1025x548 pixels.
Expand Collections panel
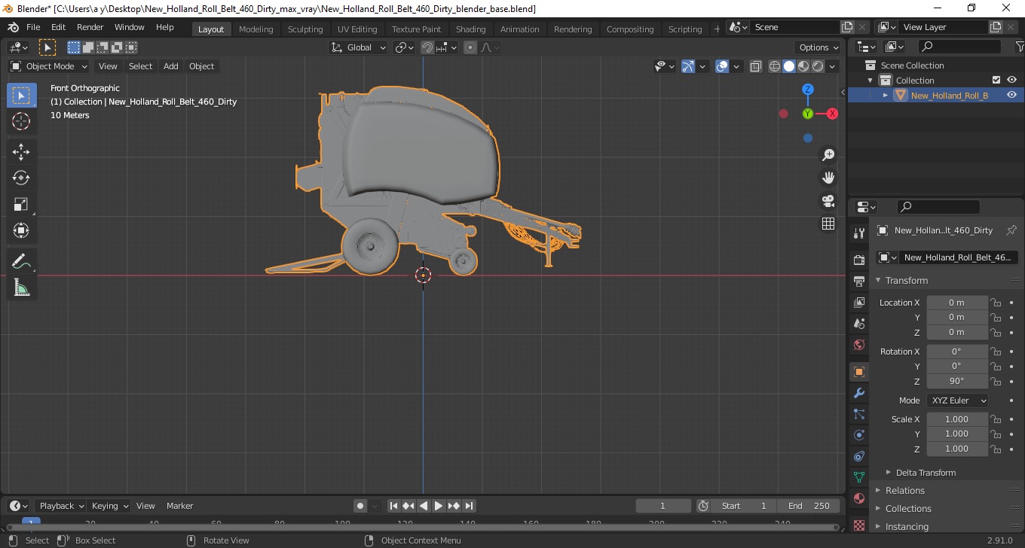point(908,508)
